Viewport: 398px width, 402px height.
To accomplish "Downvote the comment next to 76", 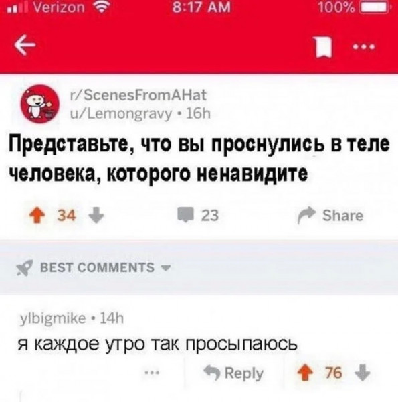I will [x=363, y=373].
